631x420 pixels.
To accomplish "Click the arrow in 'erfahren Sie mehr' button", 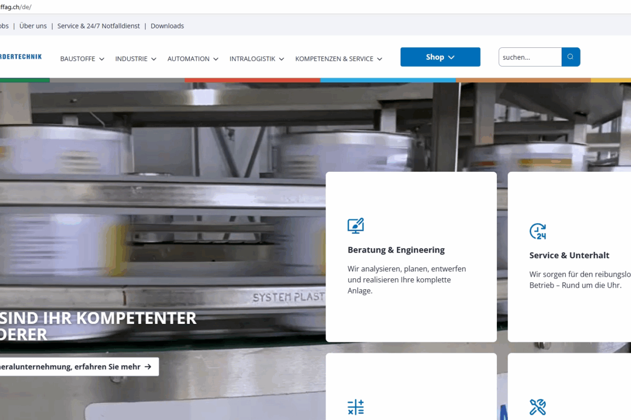I will pyautogui.click(x=148, y=367).
